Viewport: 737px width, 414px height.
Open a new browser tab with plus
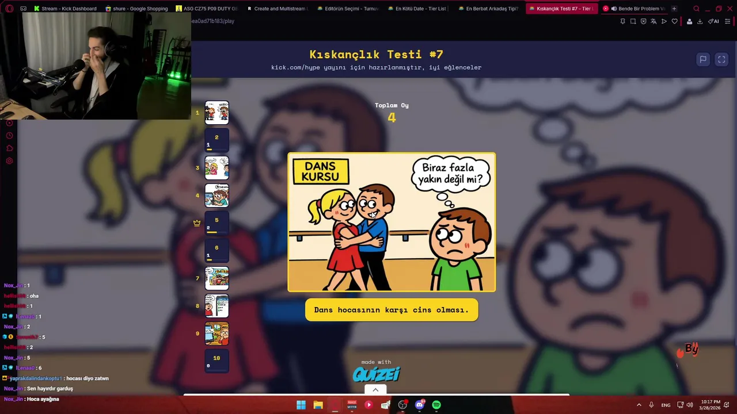(674, 9)
